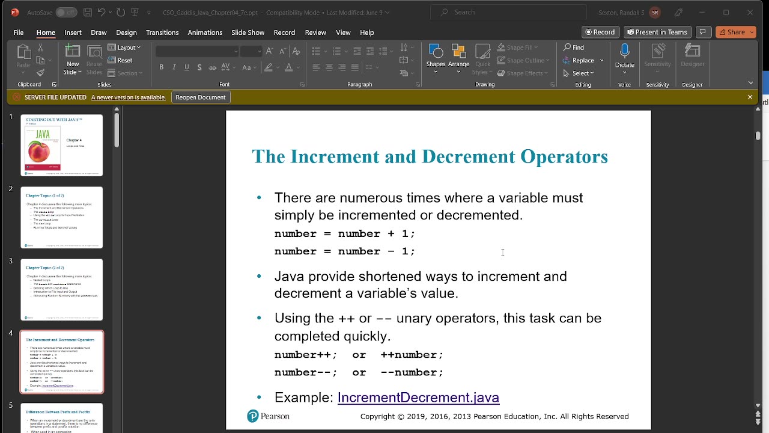Click the Save icon in title bar
This screenshot has height=433, width=769.
[x=88, y=12]
